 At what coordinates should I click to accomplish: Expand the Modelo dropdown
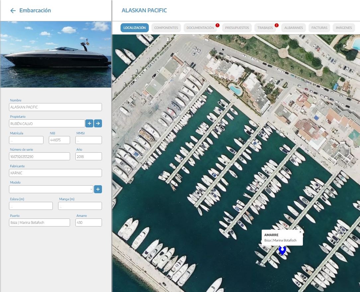(51, 189)
